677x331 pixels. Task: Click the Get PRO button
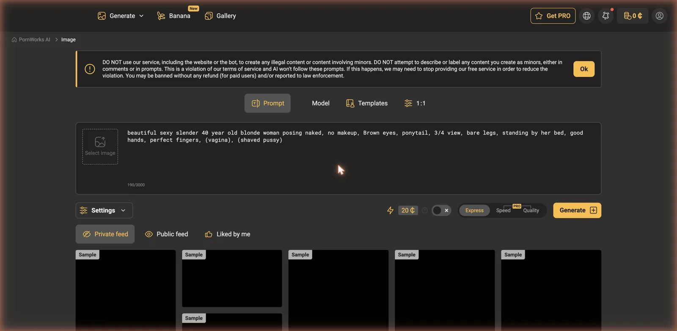pyautogui.click(x=553, y=16)
